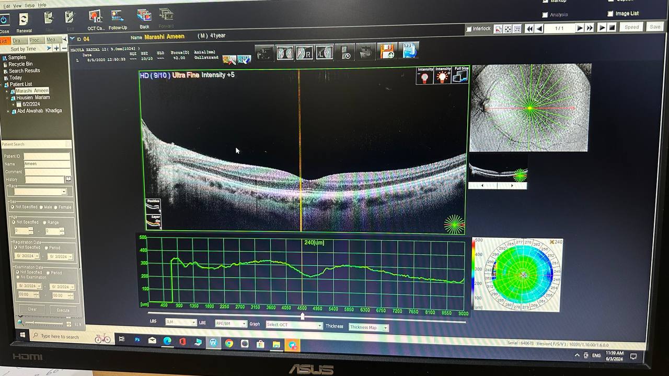Screen dimensions: 669x376
Task: Select the both-eyes comparison view icon
Action: point(285,53)
